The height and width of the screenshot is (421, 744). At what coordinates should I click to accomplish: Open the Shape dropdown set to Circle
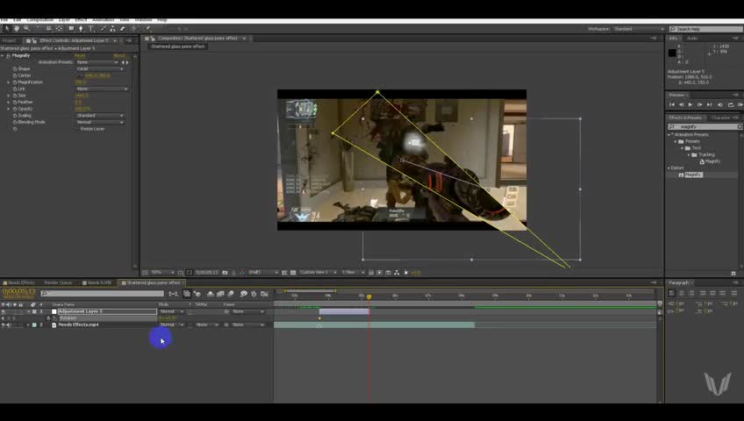[x=100, y=68]
